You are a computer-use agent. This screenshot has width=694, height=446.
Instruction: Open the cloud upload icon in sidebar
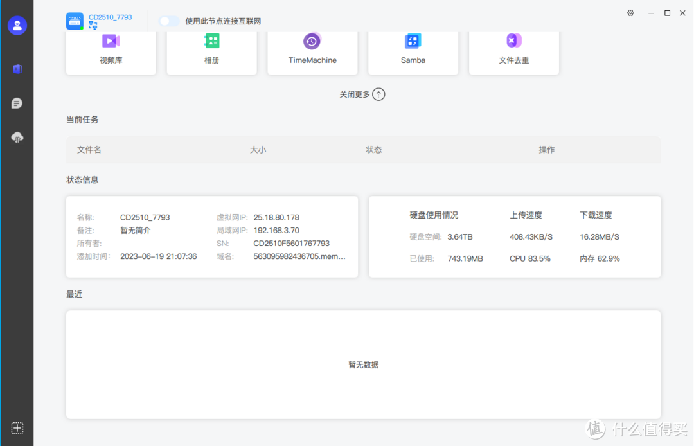[x=17, y=138]
